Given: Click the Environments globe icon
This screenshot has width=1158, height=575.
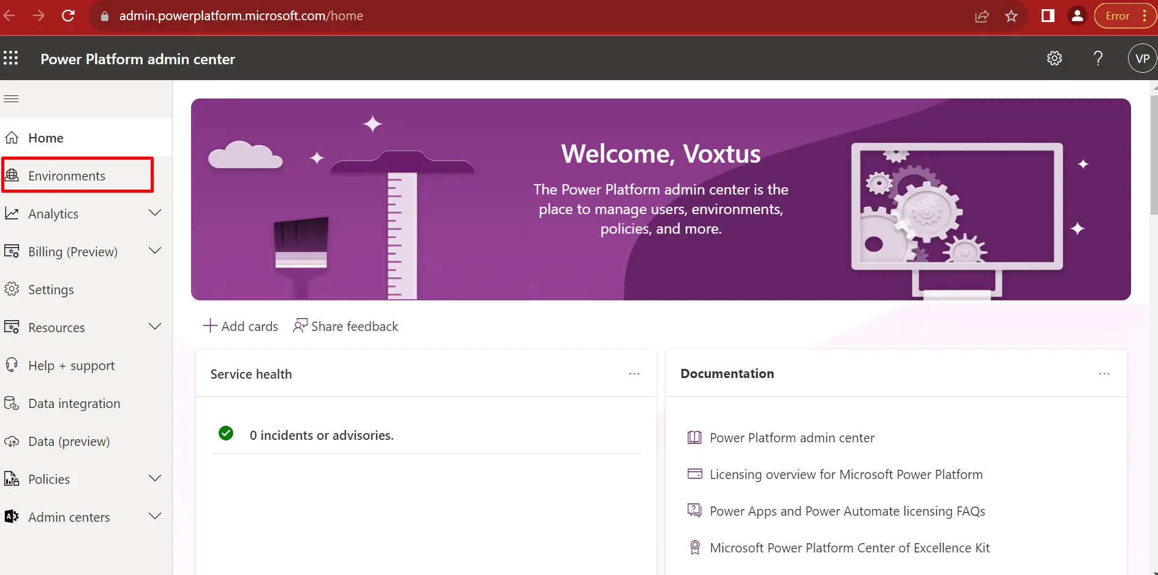Looking at the screenshot, I should [12, 176].
